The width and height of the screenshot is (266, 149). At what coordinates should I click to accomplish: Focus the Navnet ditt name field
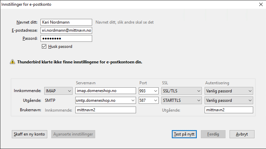tap(66, 22)
